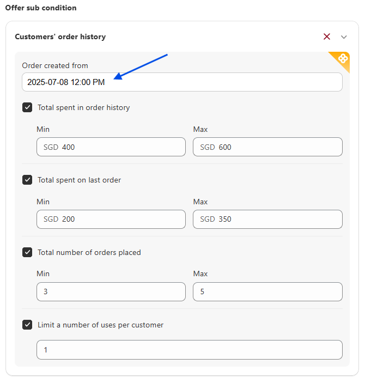
Task: Click Min field for total order history spend
Action: tap(111, 147)
